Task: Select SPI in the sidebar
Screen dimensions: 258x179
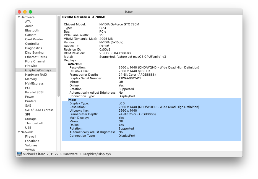Action: click(27, 114)
